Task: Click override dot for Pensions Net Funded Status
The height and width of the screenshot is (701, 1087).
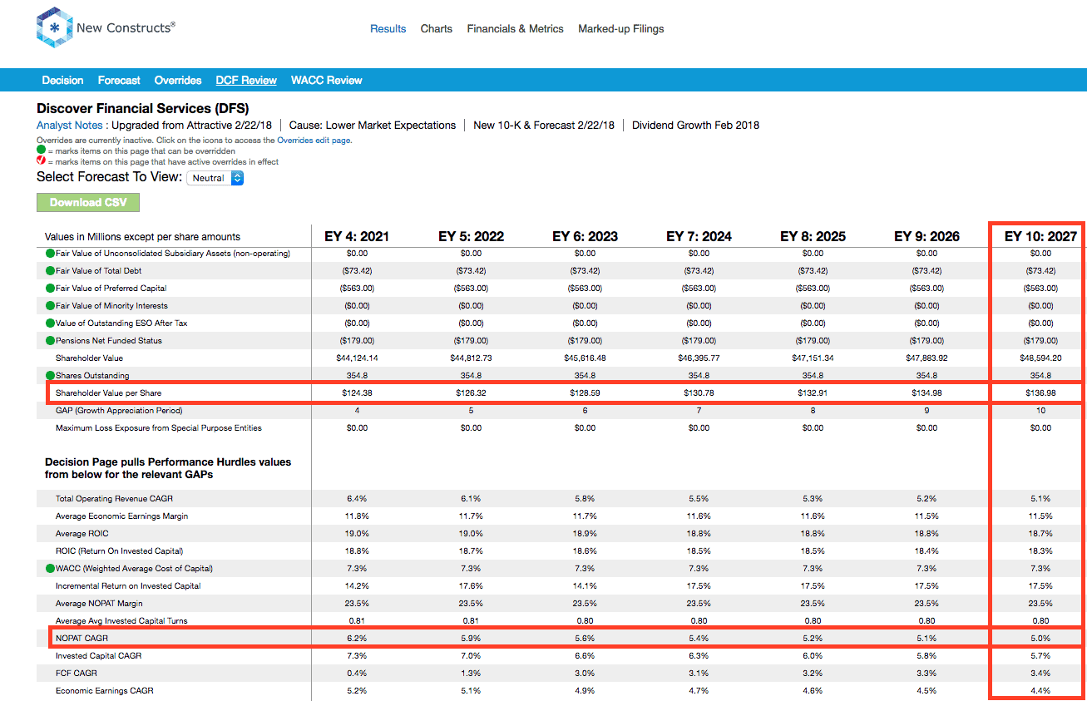Action: 50,341
